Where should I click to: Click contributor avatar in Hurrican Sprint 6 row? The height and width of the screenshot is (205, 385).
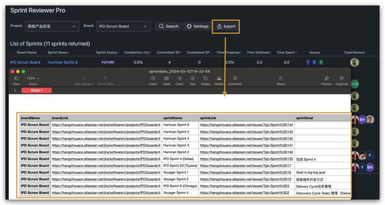(354, 62)
